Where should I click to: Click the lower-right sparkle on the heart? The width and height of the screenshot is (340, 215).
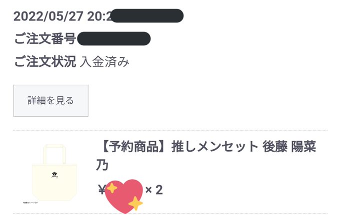(135, 204)
